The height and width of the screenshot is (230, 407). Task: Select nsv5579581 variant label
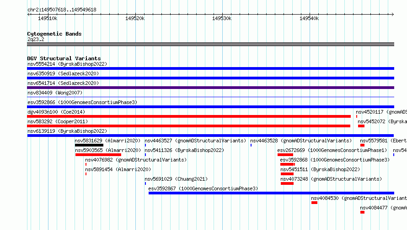click(x=383, y=141)
